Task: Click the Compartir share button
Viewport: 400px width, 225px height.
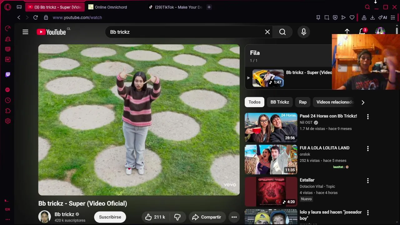Action: point(207,217)
